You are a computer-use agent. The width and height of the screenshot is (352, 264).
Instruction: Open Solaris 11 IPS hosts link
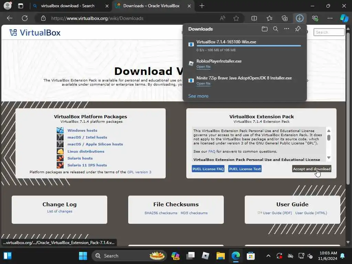(87, 165)
